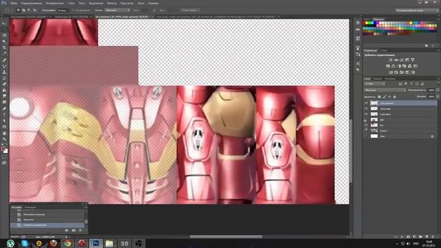Switch to the Контуры tab
The width and height of the screenshot is (441, 248).
[x=390, y=79]
